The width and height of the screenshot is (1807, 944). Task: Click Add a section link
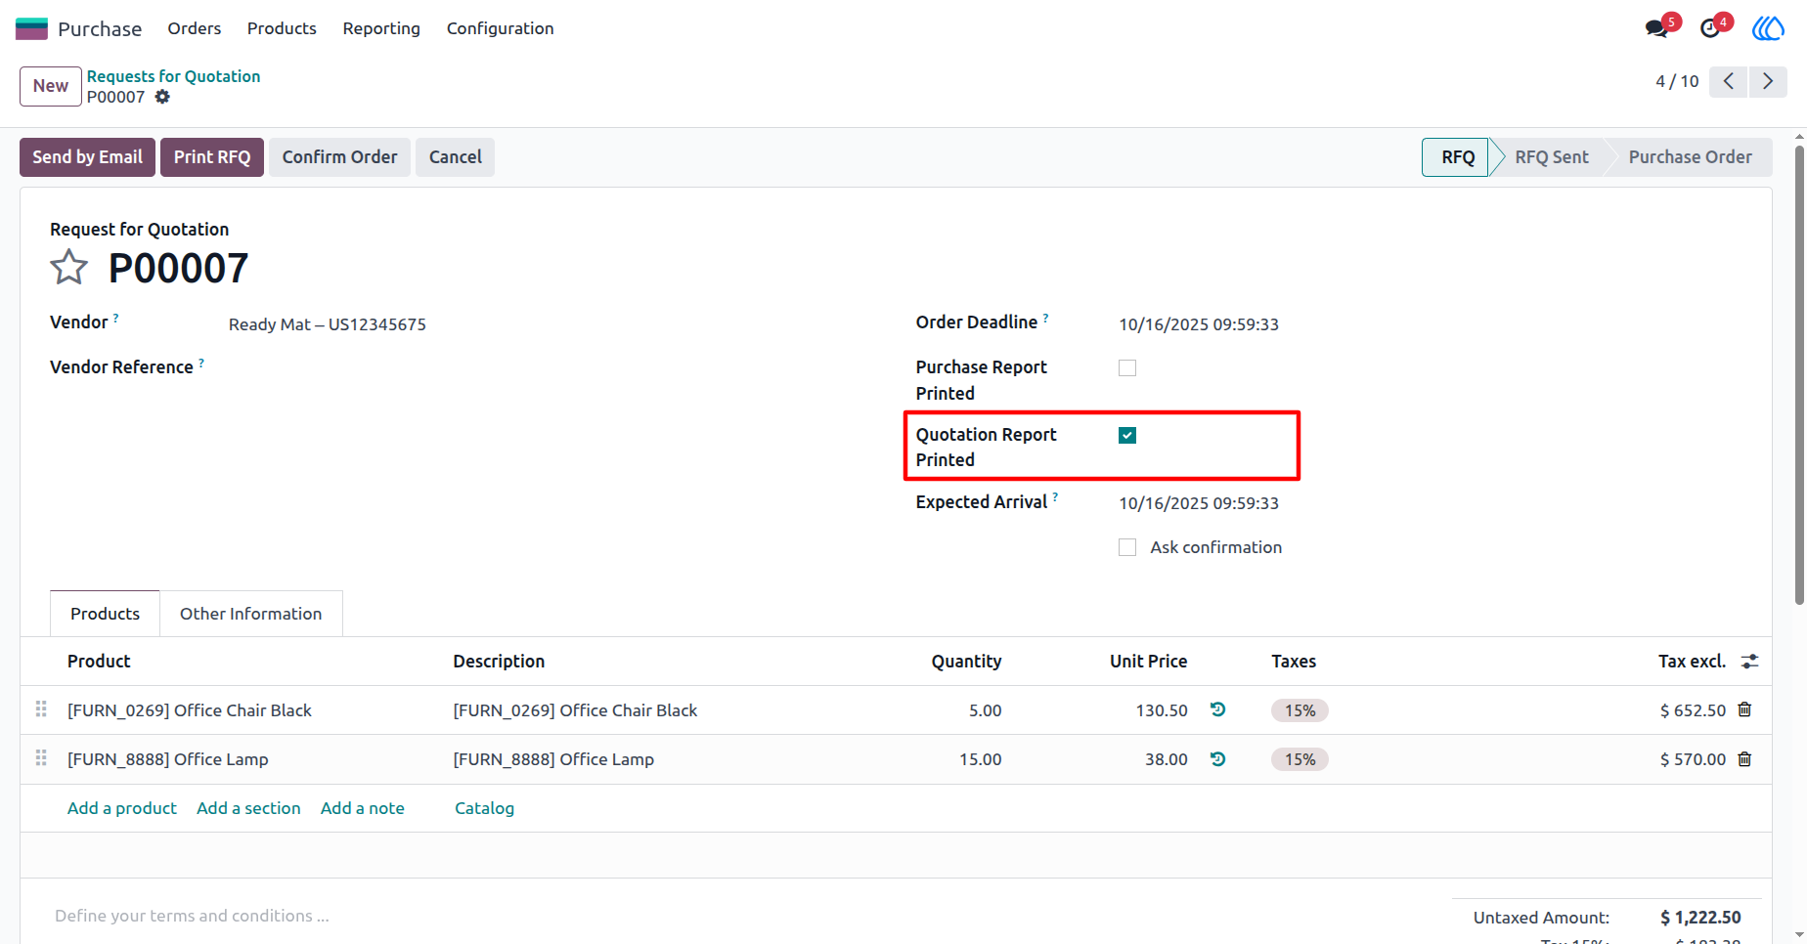tap(248, 808)
